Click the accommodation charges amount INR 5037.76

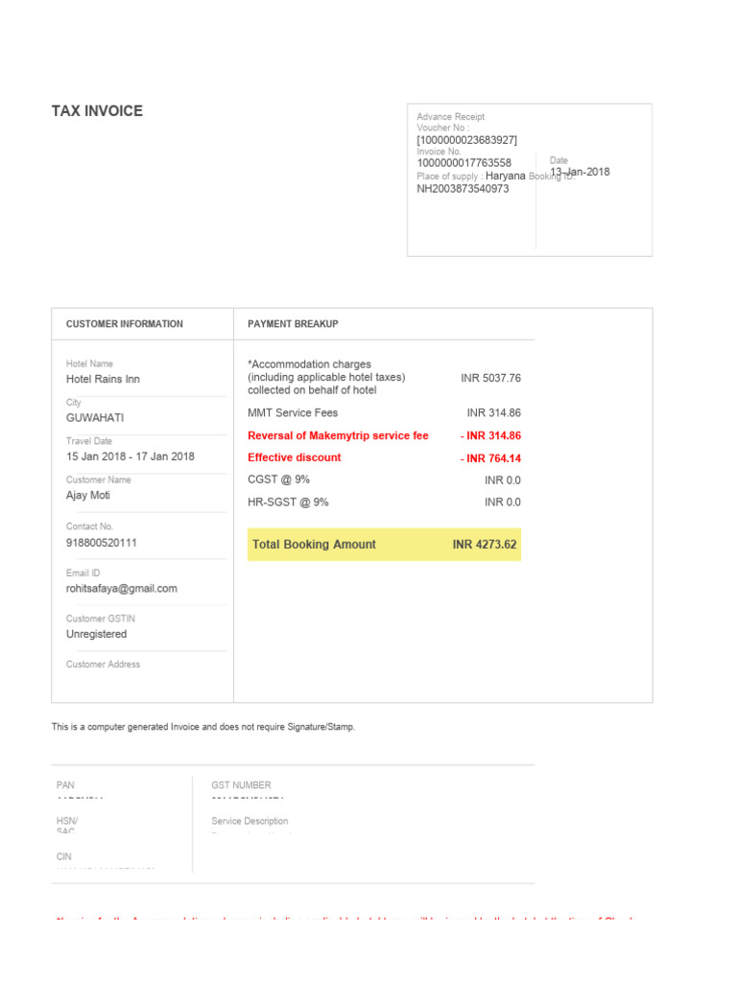click(490, 378)
